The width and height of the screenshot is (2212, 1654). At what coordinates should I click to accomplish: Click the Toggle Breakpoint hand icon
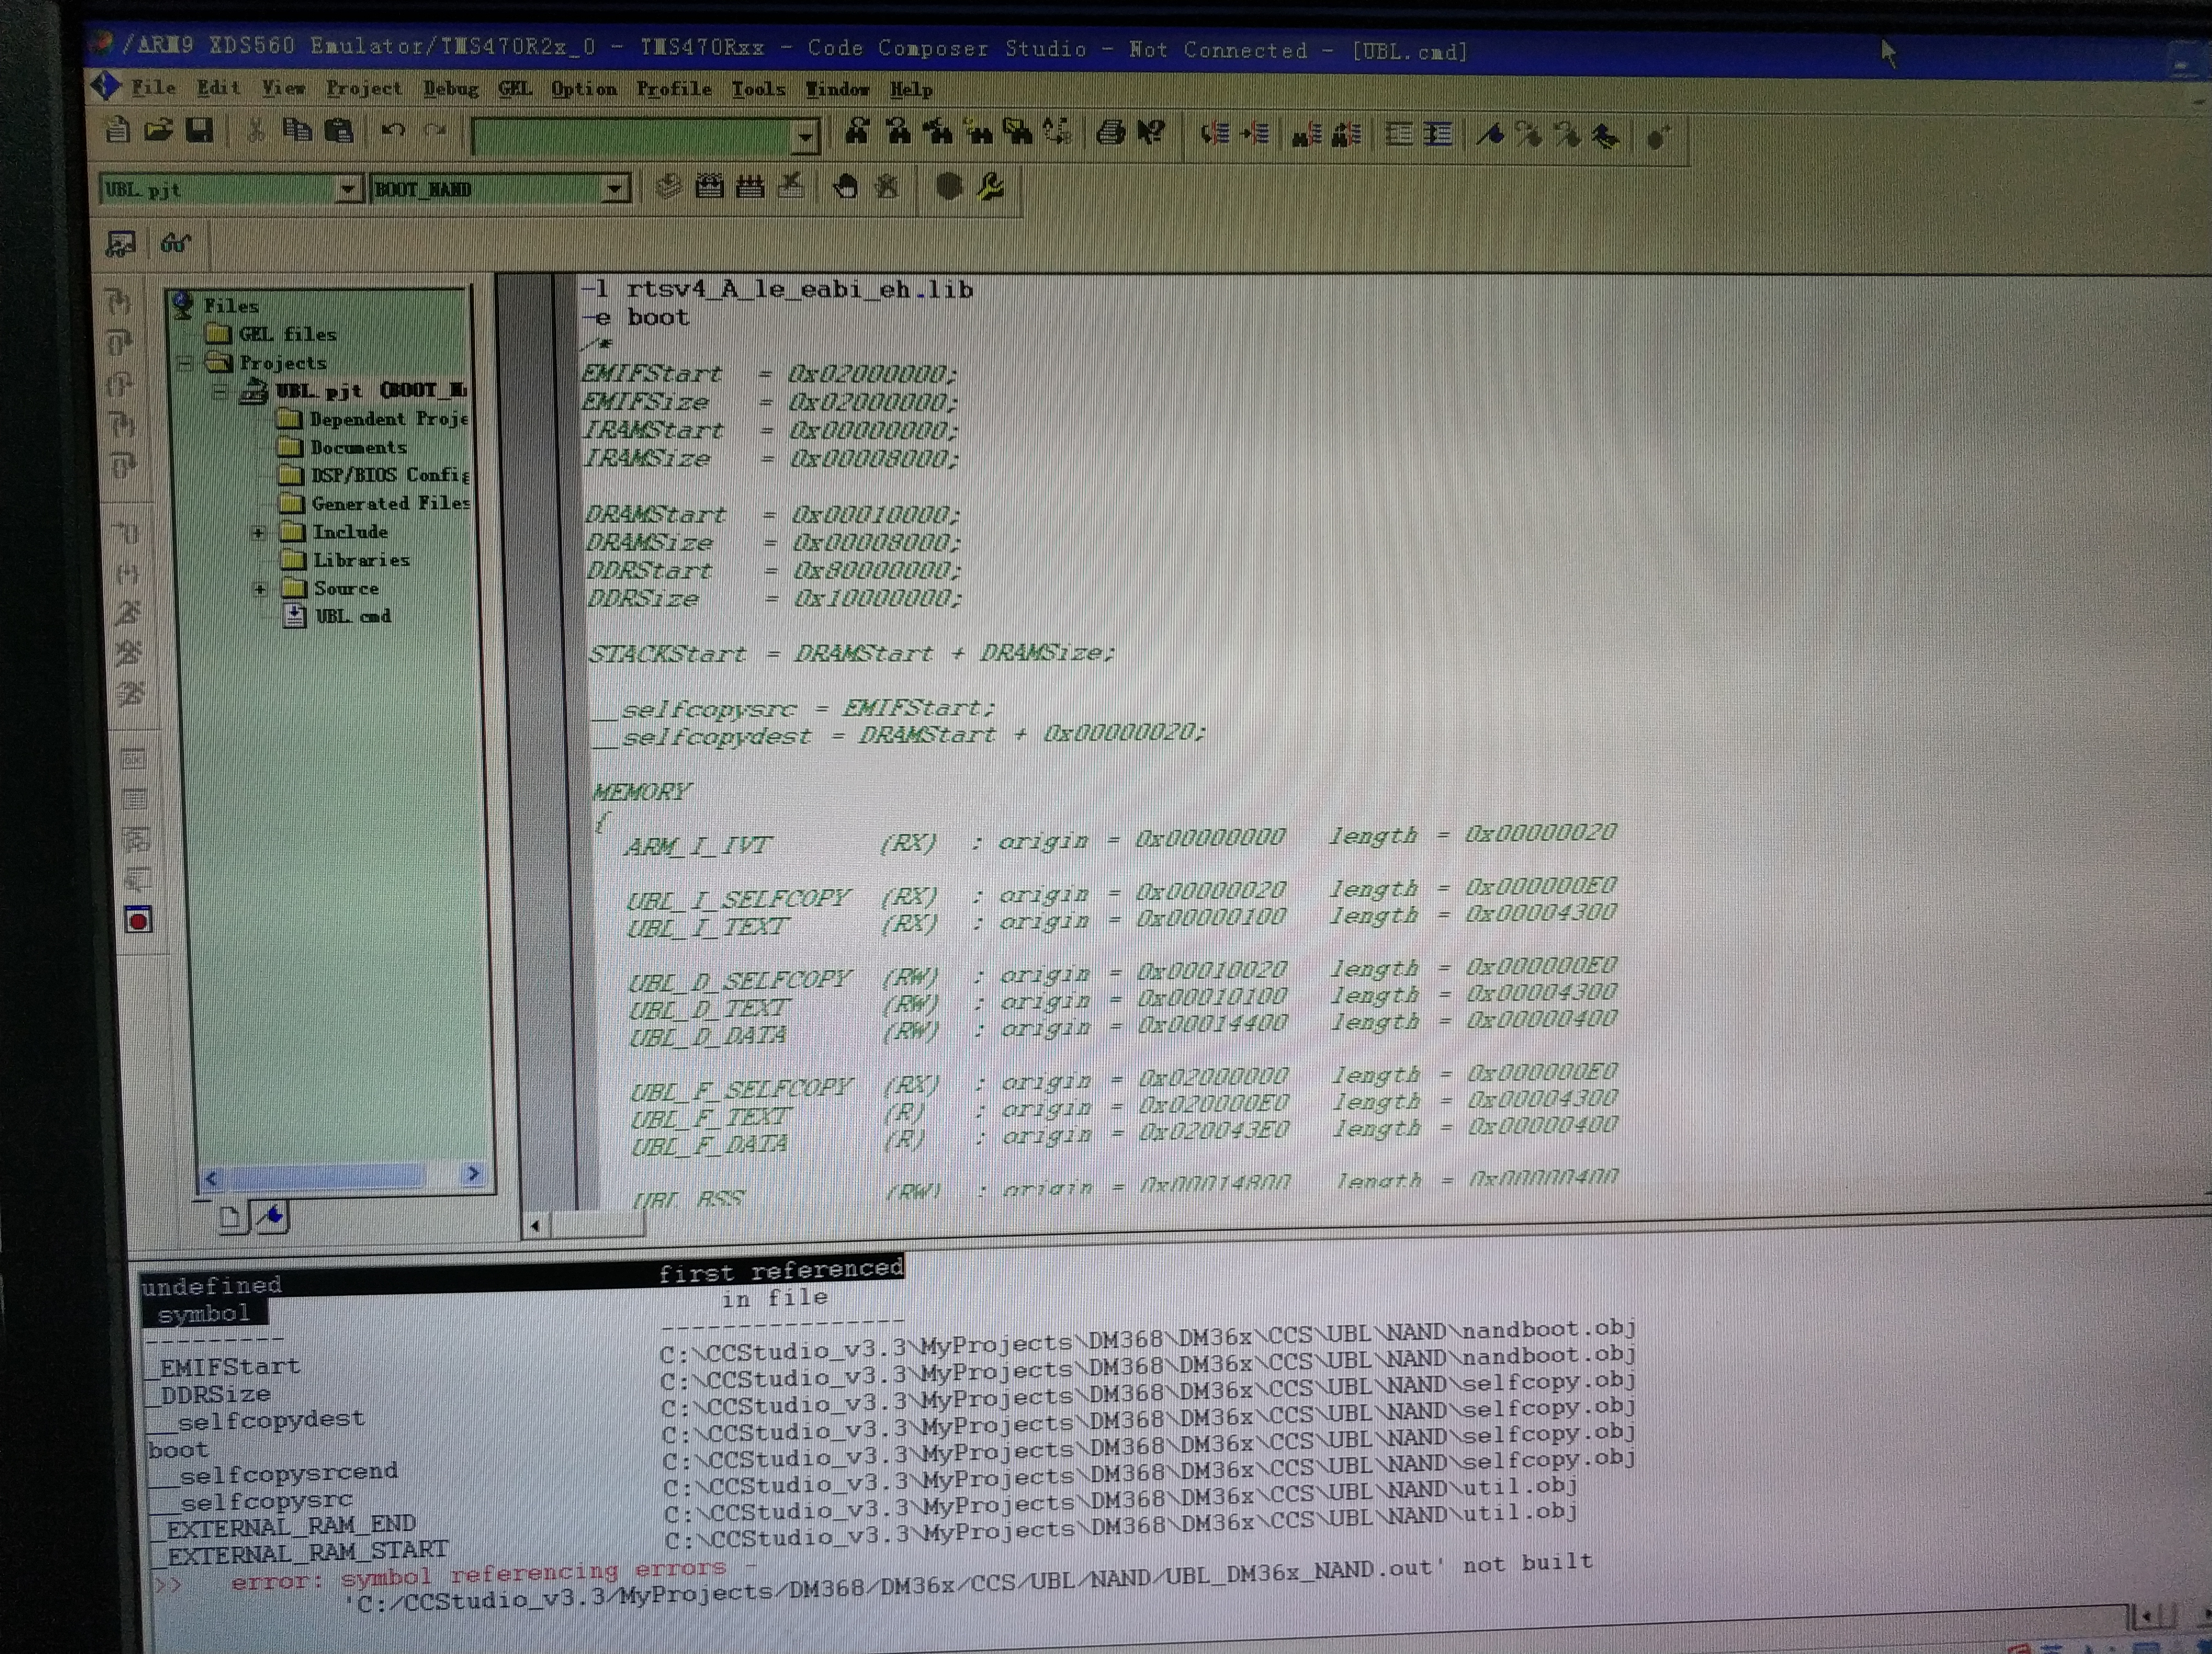846,187
